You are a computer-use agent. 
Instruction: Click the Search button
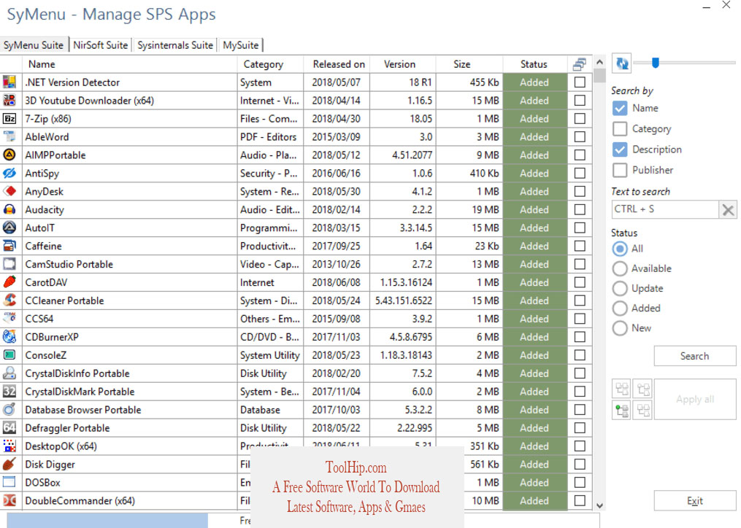[x=695, y=356]
